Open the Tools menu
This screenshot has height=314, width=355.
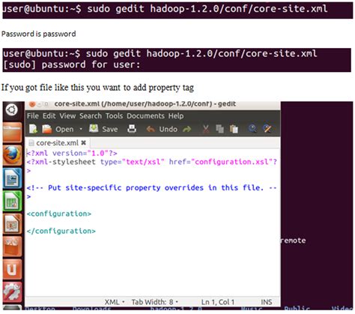coord(114,116)
